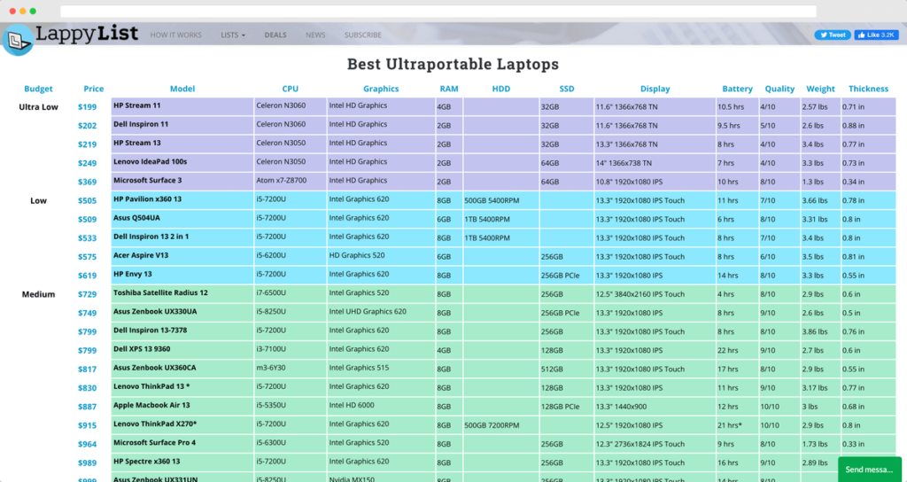Click the LappyList laptop logo icon

(x=18, y=40)
